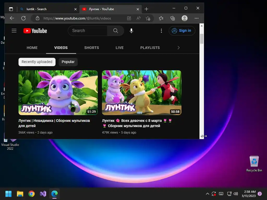Viewport: 267px width, 200px height.
Task: Open the channel LIVE tab
Action: pos(119,48)
